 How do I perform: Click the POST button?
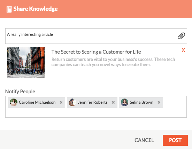point(175,140)
